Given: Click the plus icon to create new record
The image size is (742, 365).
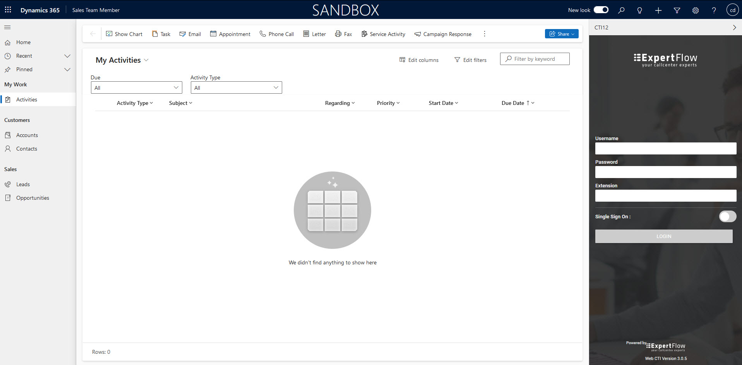Looking at the screenshot, I should (658, 10).
